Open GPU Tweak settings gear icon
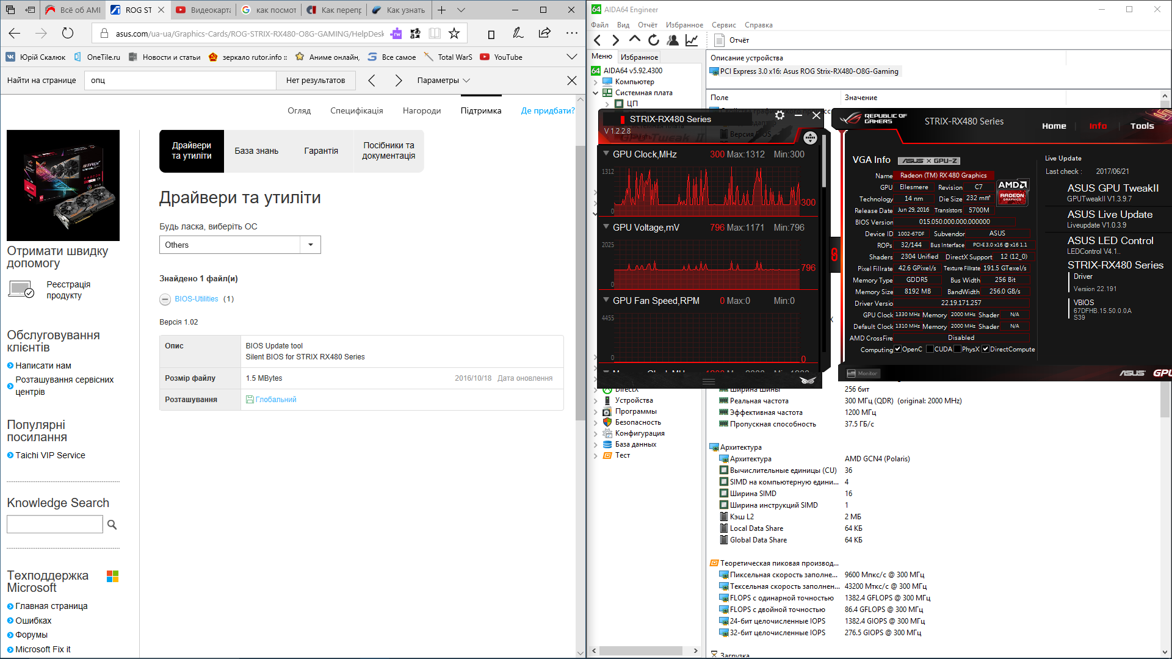Image resolution: width=1172 pixels, height=659 pixels. 780,115
